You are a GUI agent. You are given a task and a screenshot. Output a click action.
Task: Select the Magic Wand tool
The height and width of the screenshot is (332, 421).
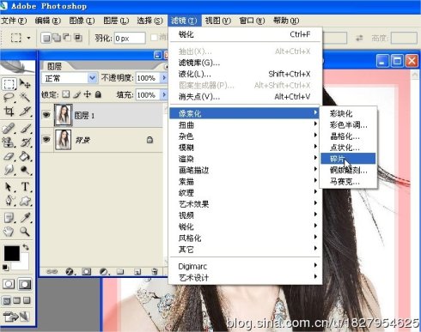pos(25,98)
